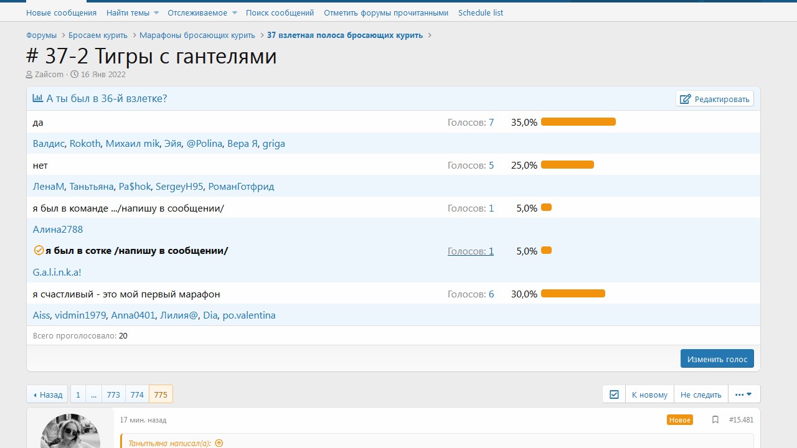The height and width of the screenshot is (448, 797).
Task: Click the 17 мин. назад post timestamp
Action: tap(143, 420)
